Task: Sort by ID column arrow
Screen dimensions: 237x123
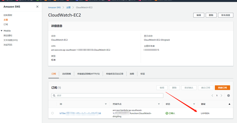Action: pyautogui.click(x=106, y=104)
